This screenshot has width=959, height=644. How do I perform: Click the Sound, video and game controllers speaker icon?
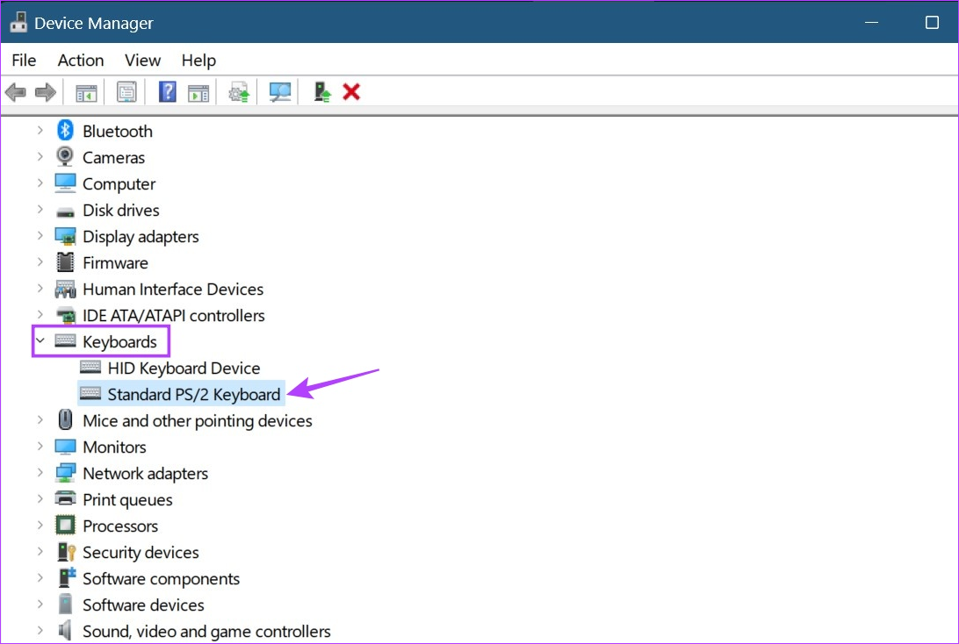click(x=65, y=630)
